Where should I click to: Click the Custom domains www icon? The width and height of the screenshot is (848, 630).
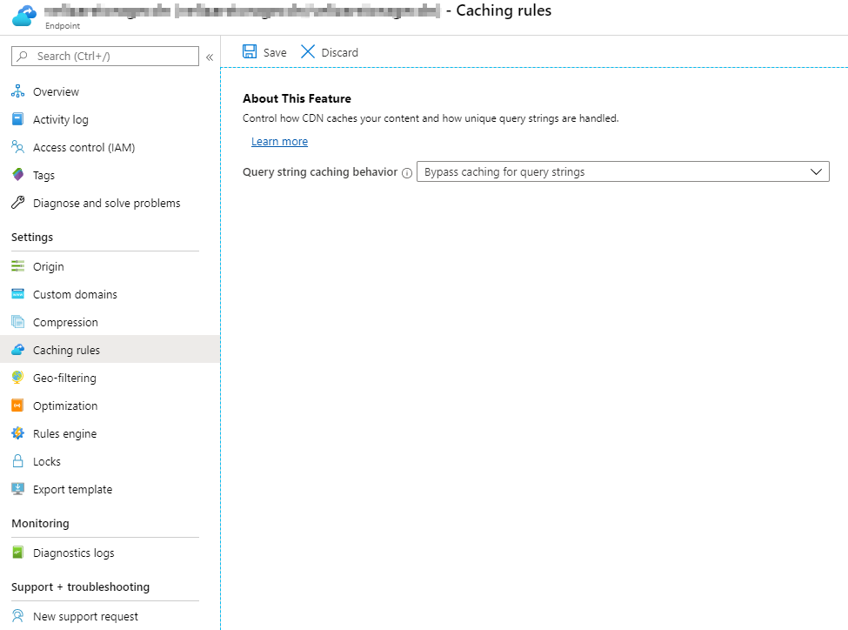click(18, 294)
